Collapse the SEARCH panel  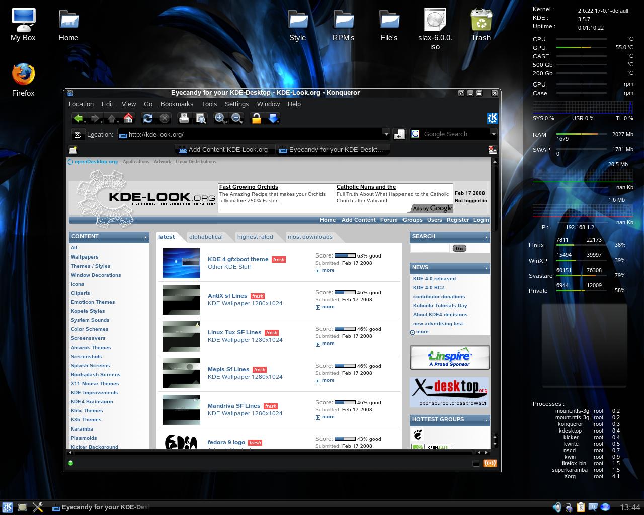coord(487,237)
